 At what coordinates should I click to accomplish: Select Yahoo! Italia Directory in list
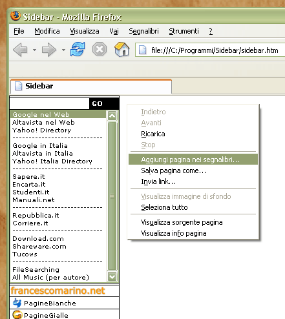(52, 161)
